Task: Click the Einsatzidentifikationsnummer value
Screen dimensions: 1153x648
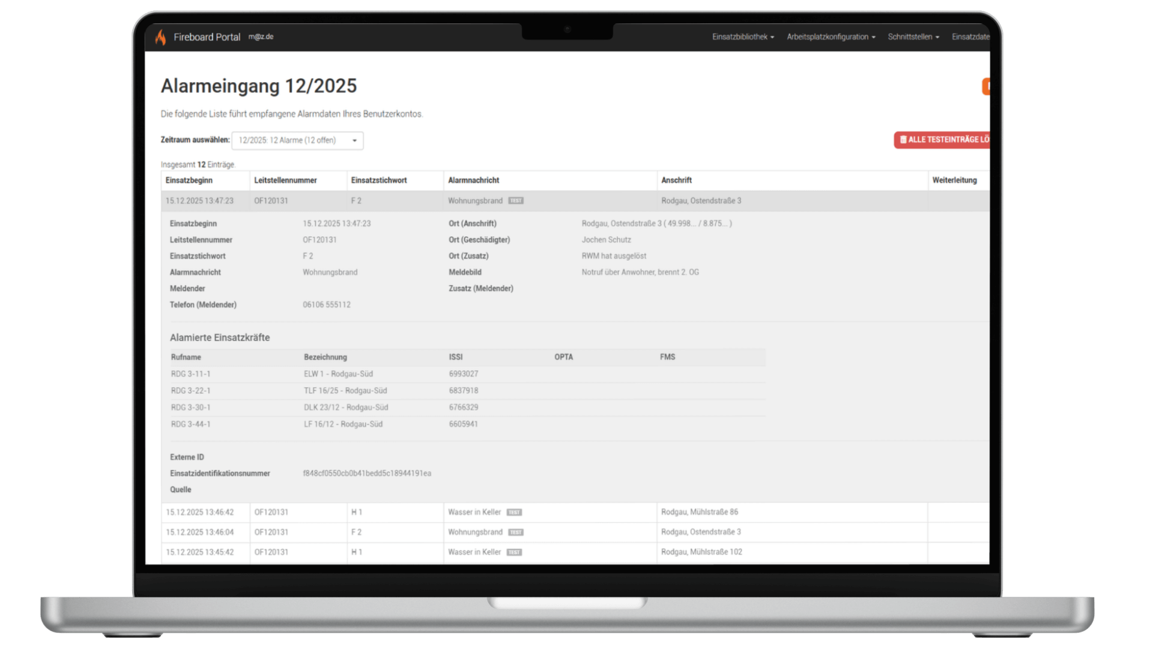Action: [366, 473]
